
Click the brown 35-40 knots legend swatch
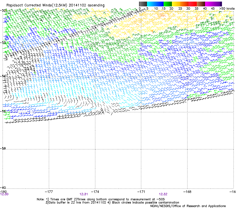tap(201, 4)
